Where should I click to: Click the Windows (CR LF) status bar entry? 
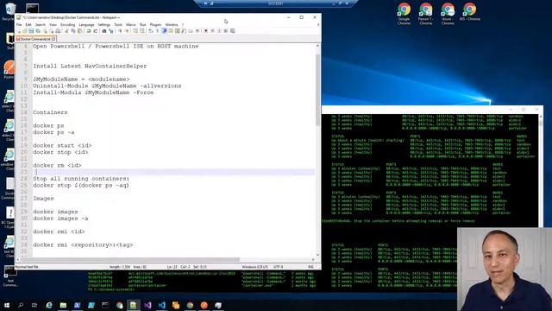[255, 267]
